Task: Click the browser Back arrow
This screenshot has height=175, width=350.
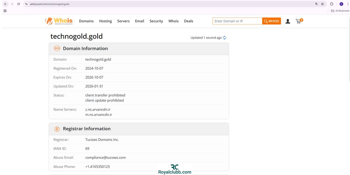Action: click(x=5, y=4)
